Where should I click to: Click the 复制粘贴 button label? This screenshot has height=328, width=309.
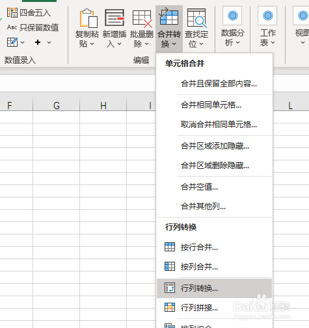87,39
